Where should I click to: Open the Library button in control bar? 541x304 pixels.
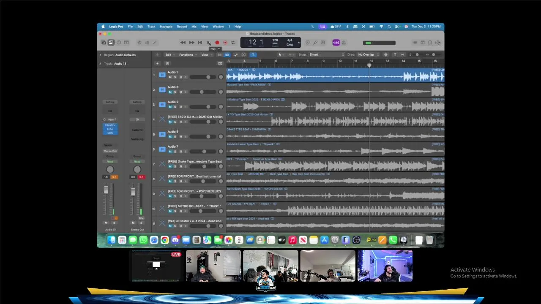pyautogui.click(x=104, y=43)
